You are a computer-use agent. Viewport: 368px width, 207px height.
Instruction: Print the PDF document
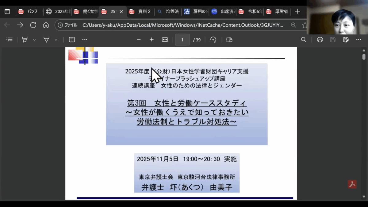320,40
